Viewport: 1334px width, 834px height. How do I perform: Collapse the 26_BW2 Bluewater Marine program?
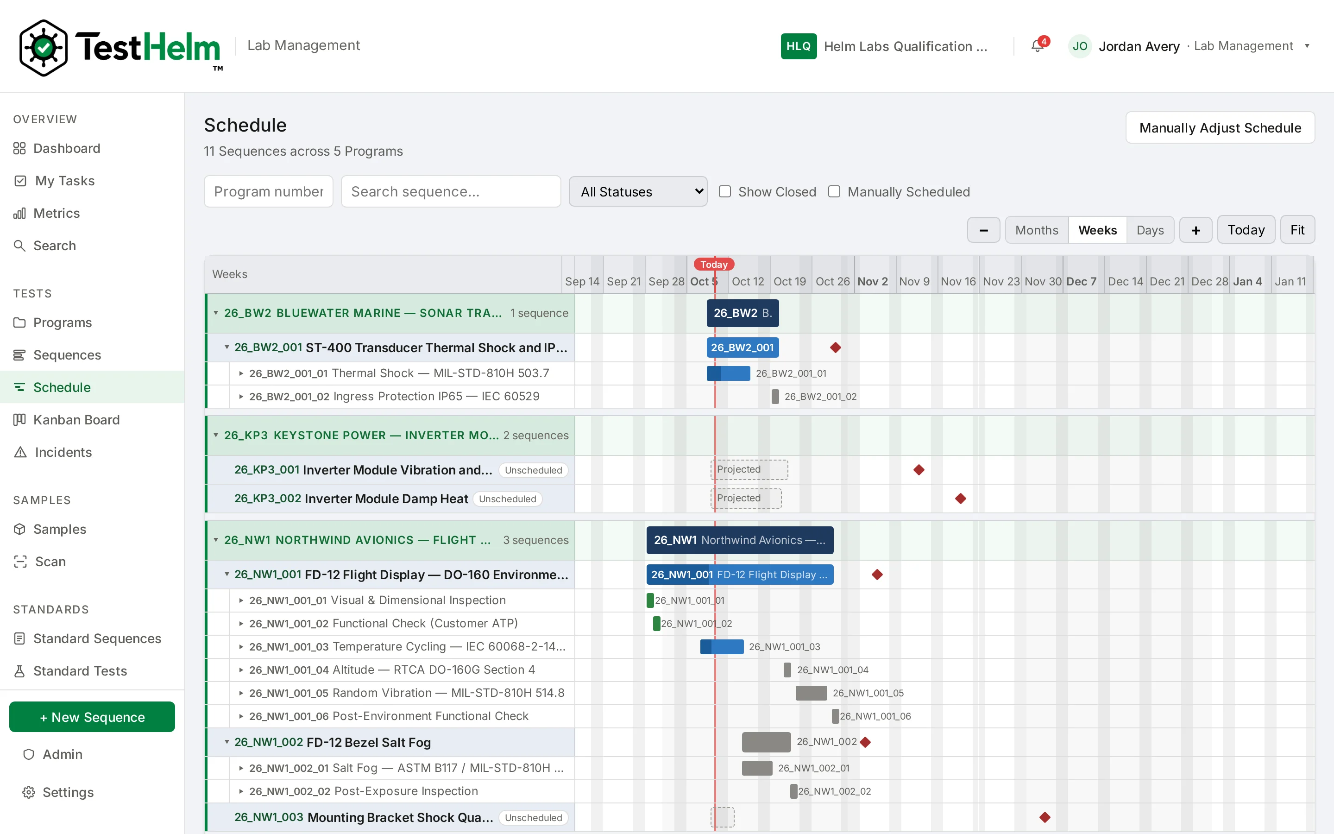pyautogui.click(x=216, y=313)
